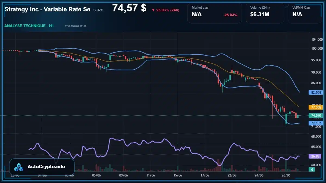Click the green 0 volume tag

tap(312, 169)
